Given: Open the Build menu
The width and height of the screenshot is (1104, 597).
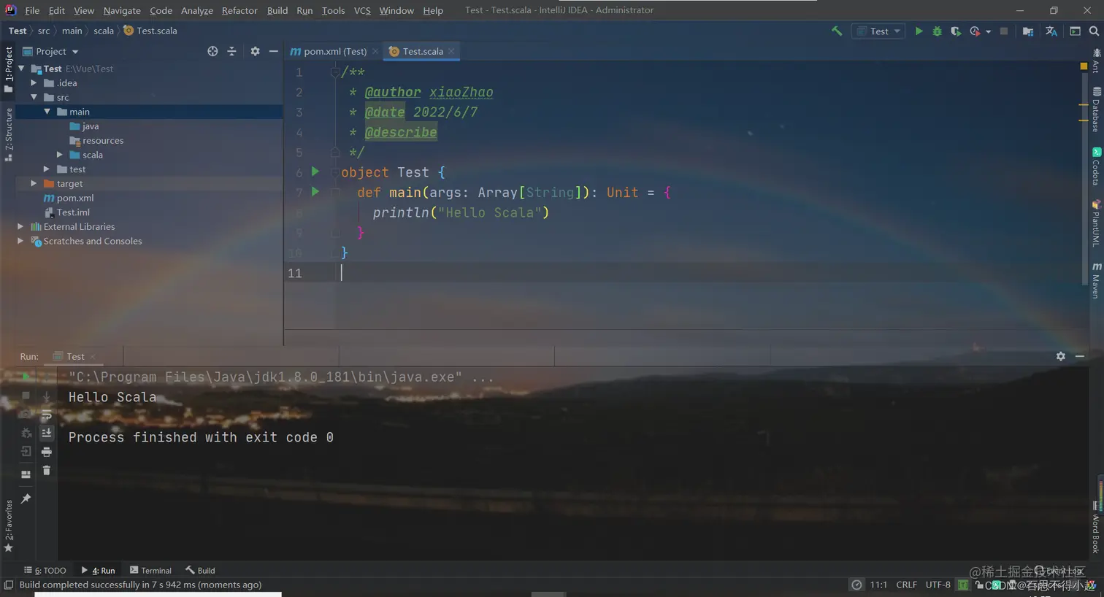Looking at the screenshot, I should 277,10.
